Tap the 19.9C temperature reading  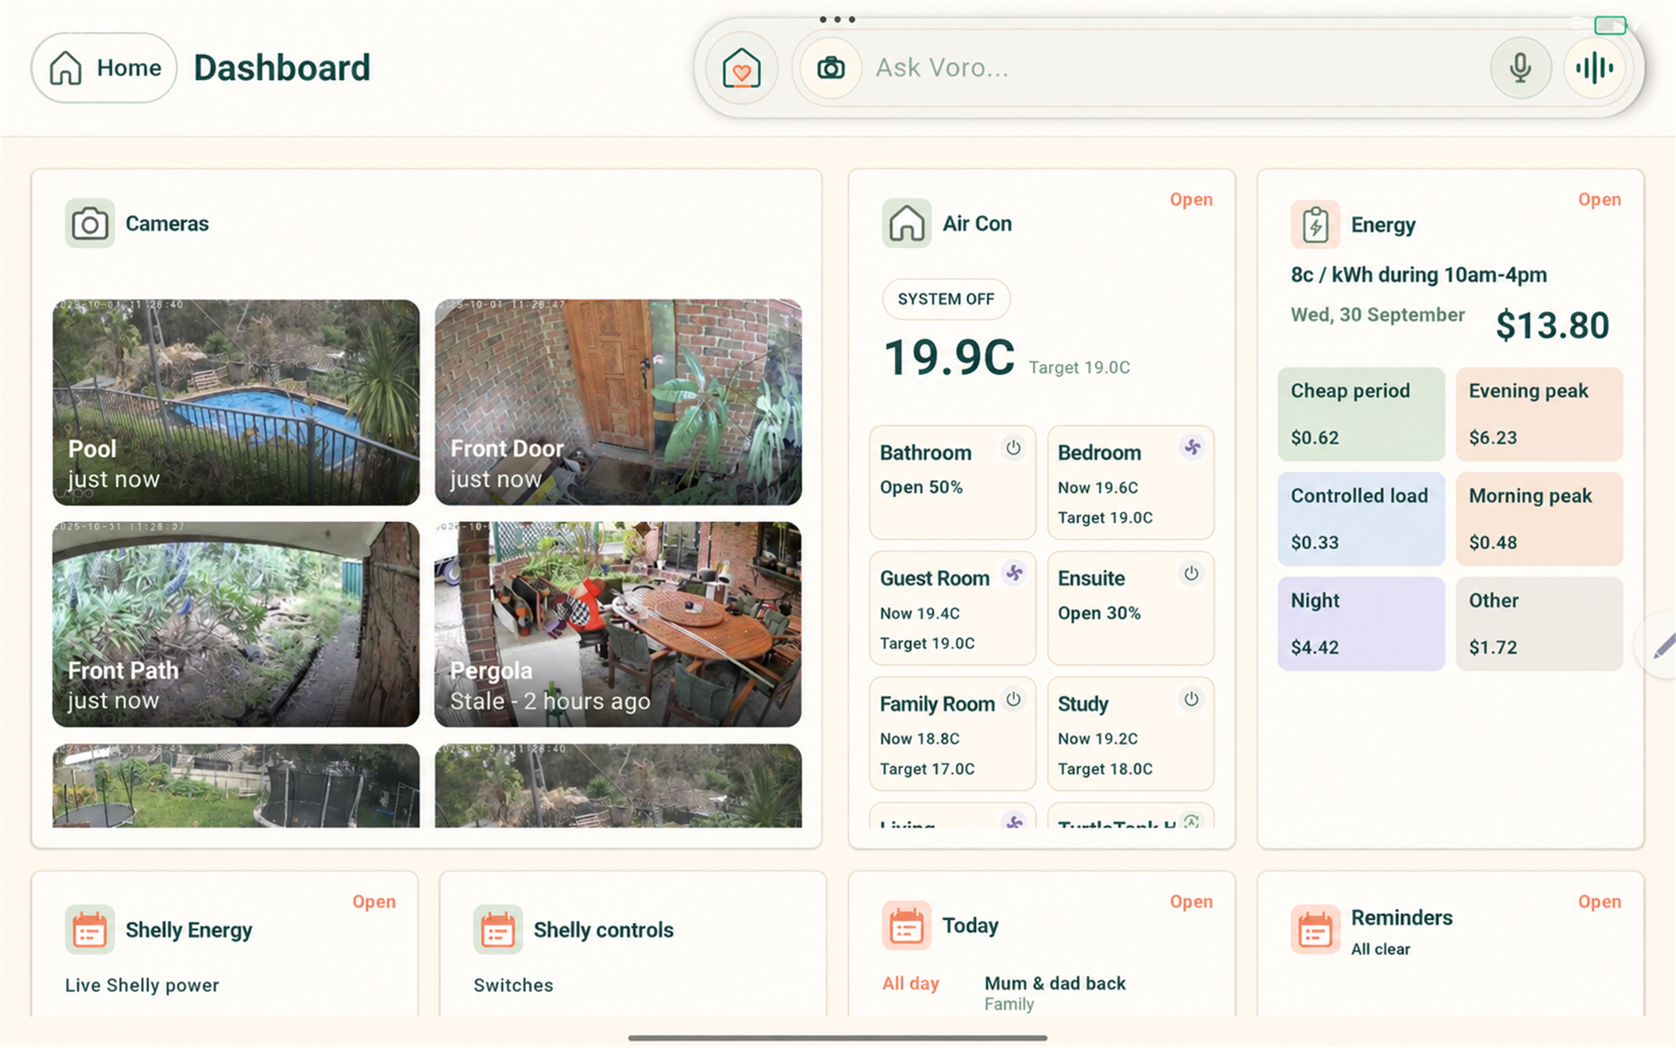pos(949,358)
